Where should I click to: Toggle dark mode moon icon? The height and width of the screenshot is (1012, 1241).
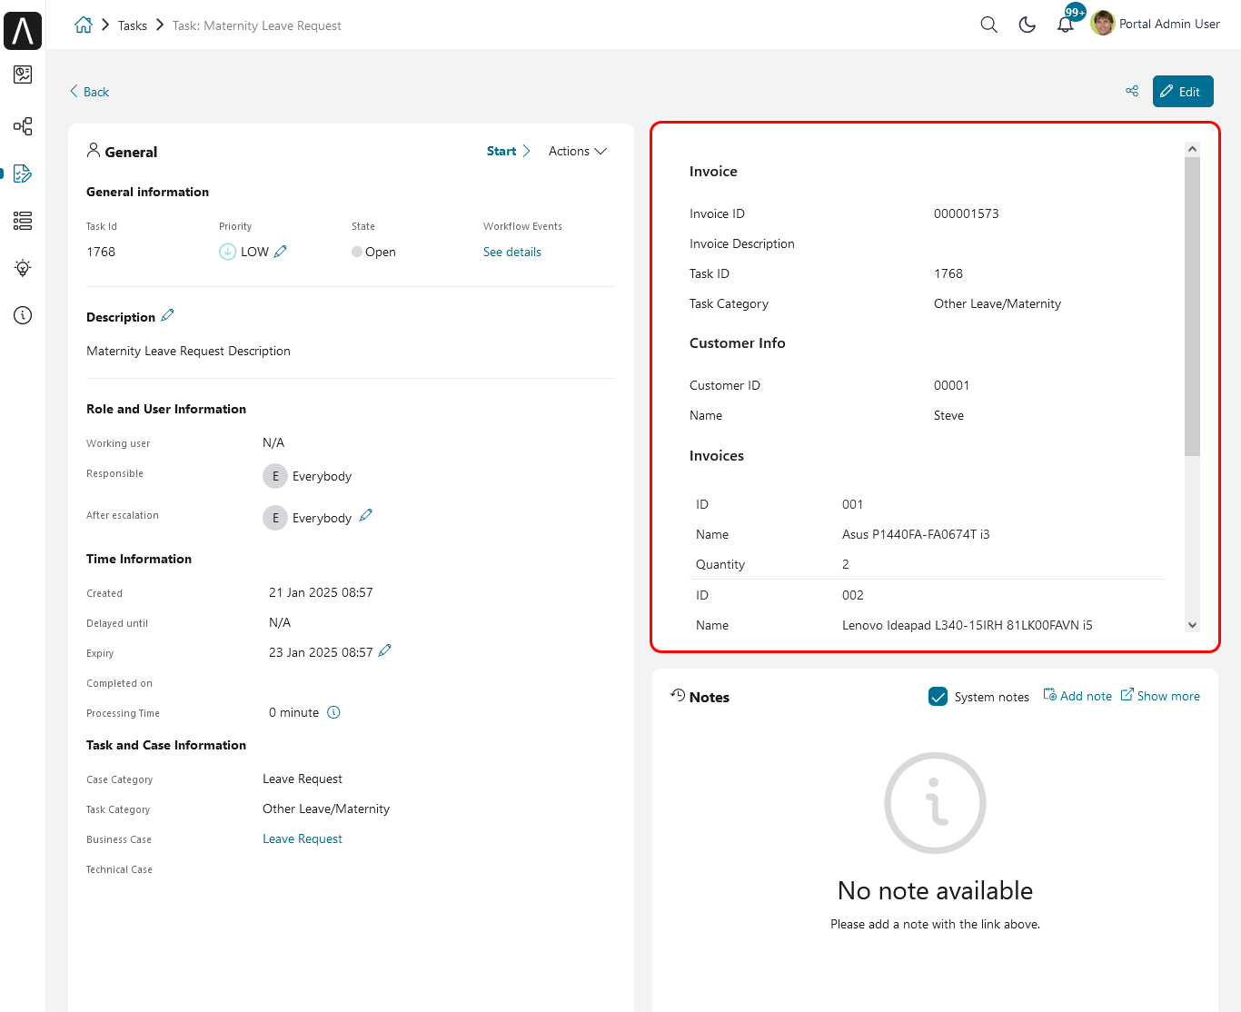click(x=1028, y=25)
